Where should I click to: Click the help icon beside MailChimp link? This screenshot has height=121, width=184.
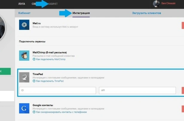(34, 59)
